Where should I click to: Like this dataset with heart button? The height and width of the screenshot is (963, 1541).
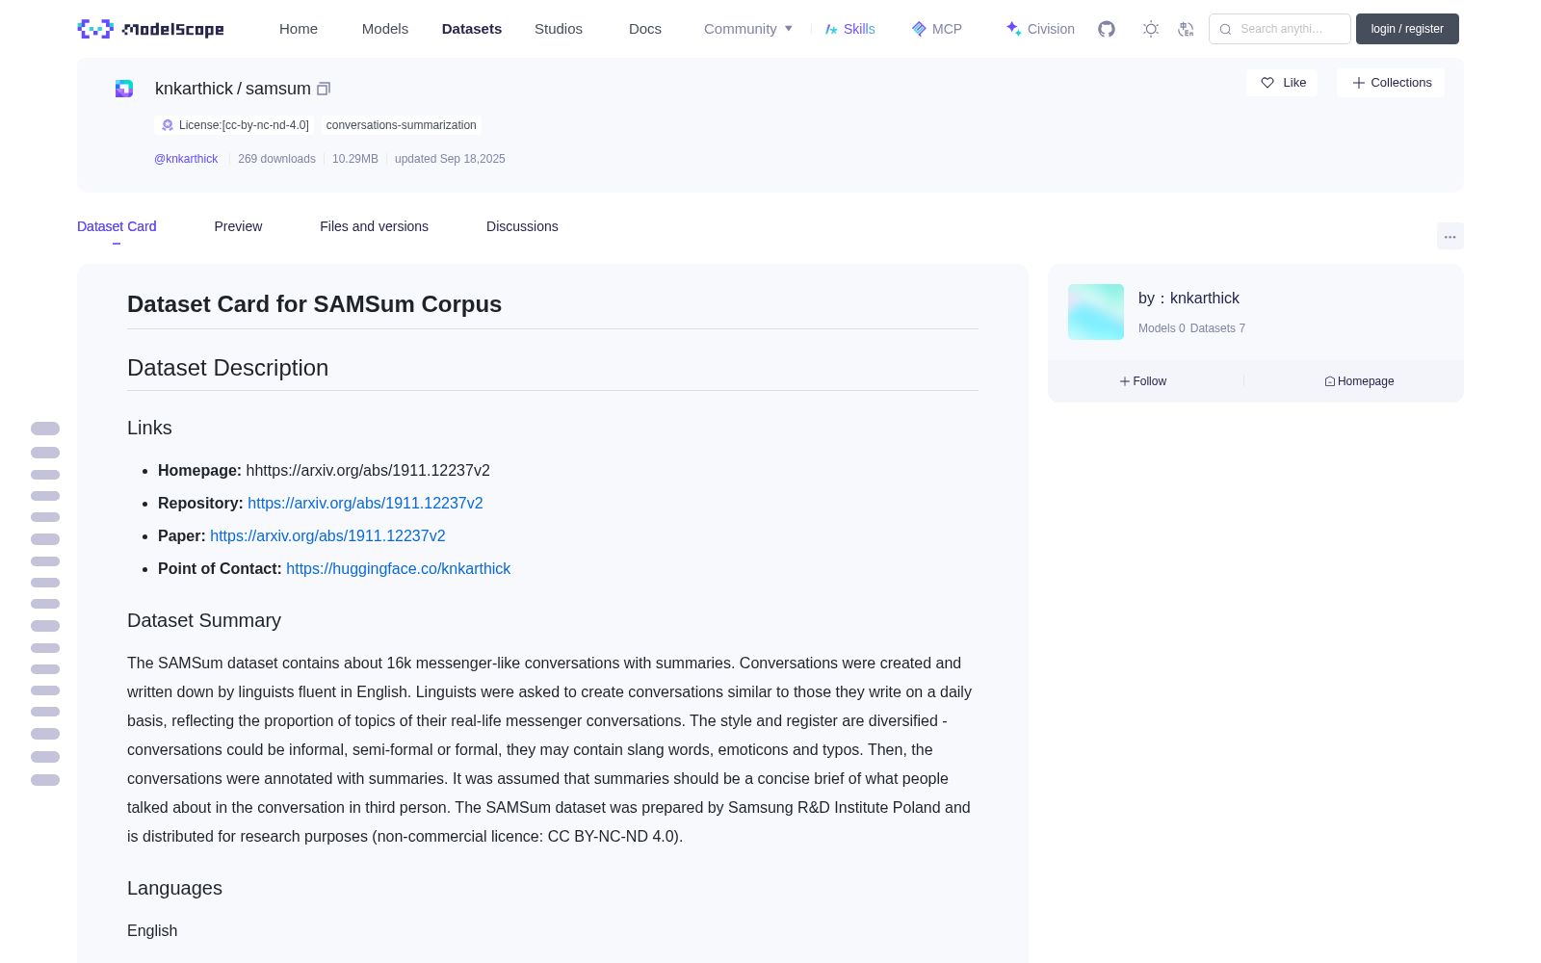pyautogui.click(x=1282, y=83)
